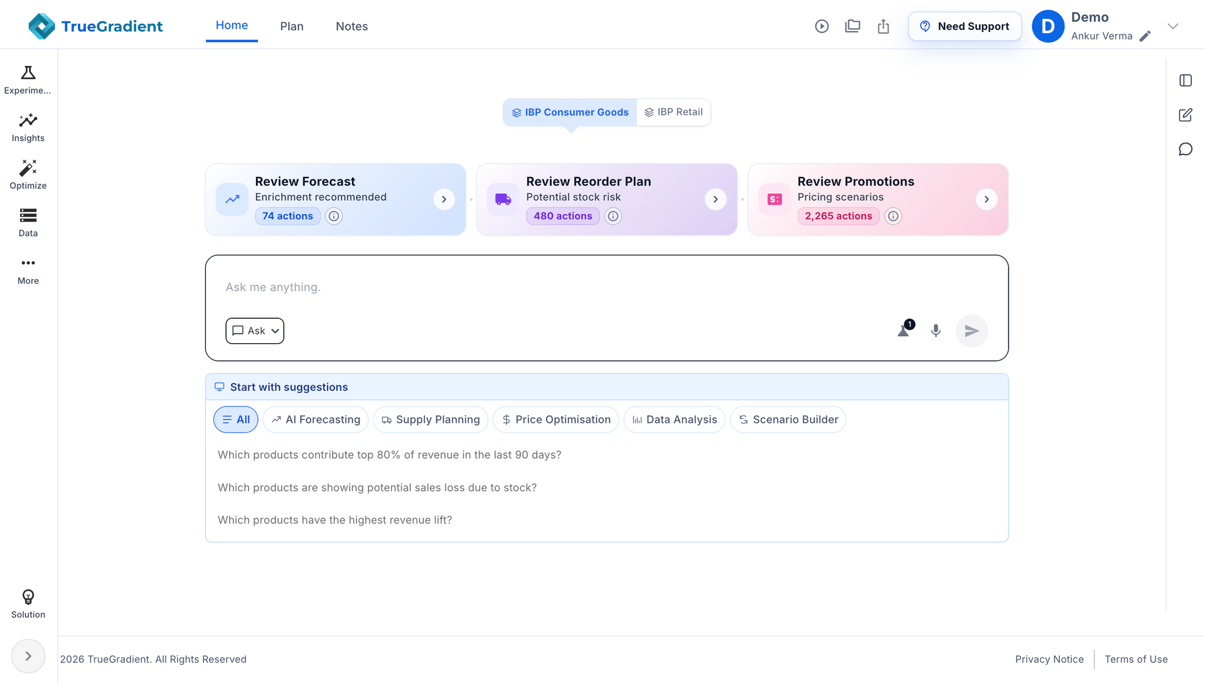
Task: Click the Review Forecast trend icon
Action: point(232,200)
